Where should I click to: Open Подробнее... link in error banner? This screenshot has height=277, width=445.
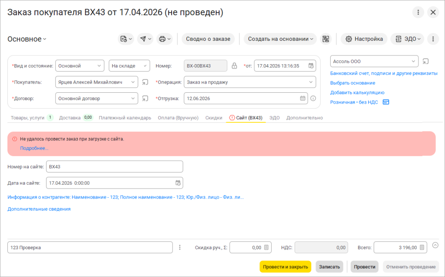(x=34, y=148)
